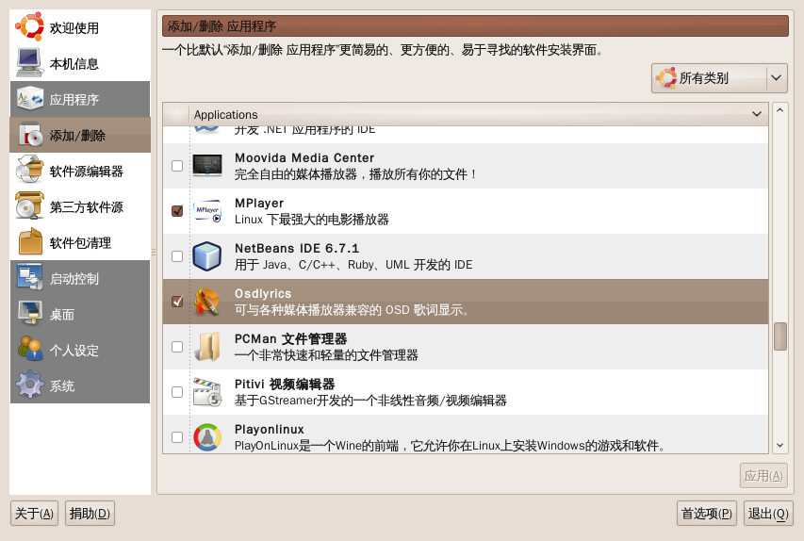
Task: Tick the NetBeans IDE 6.7.1 checkbox
Action: tap(177, 255)
